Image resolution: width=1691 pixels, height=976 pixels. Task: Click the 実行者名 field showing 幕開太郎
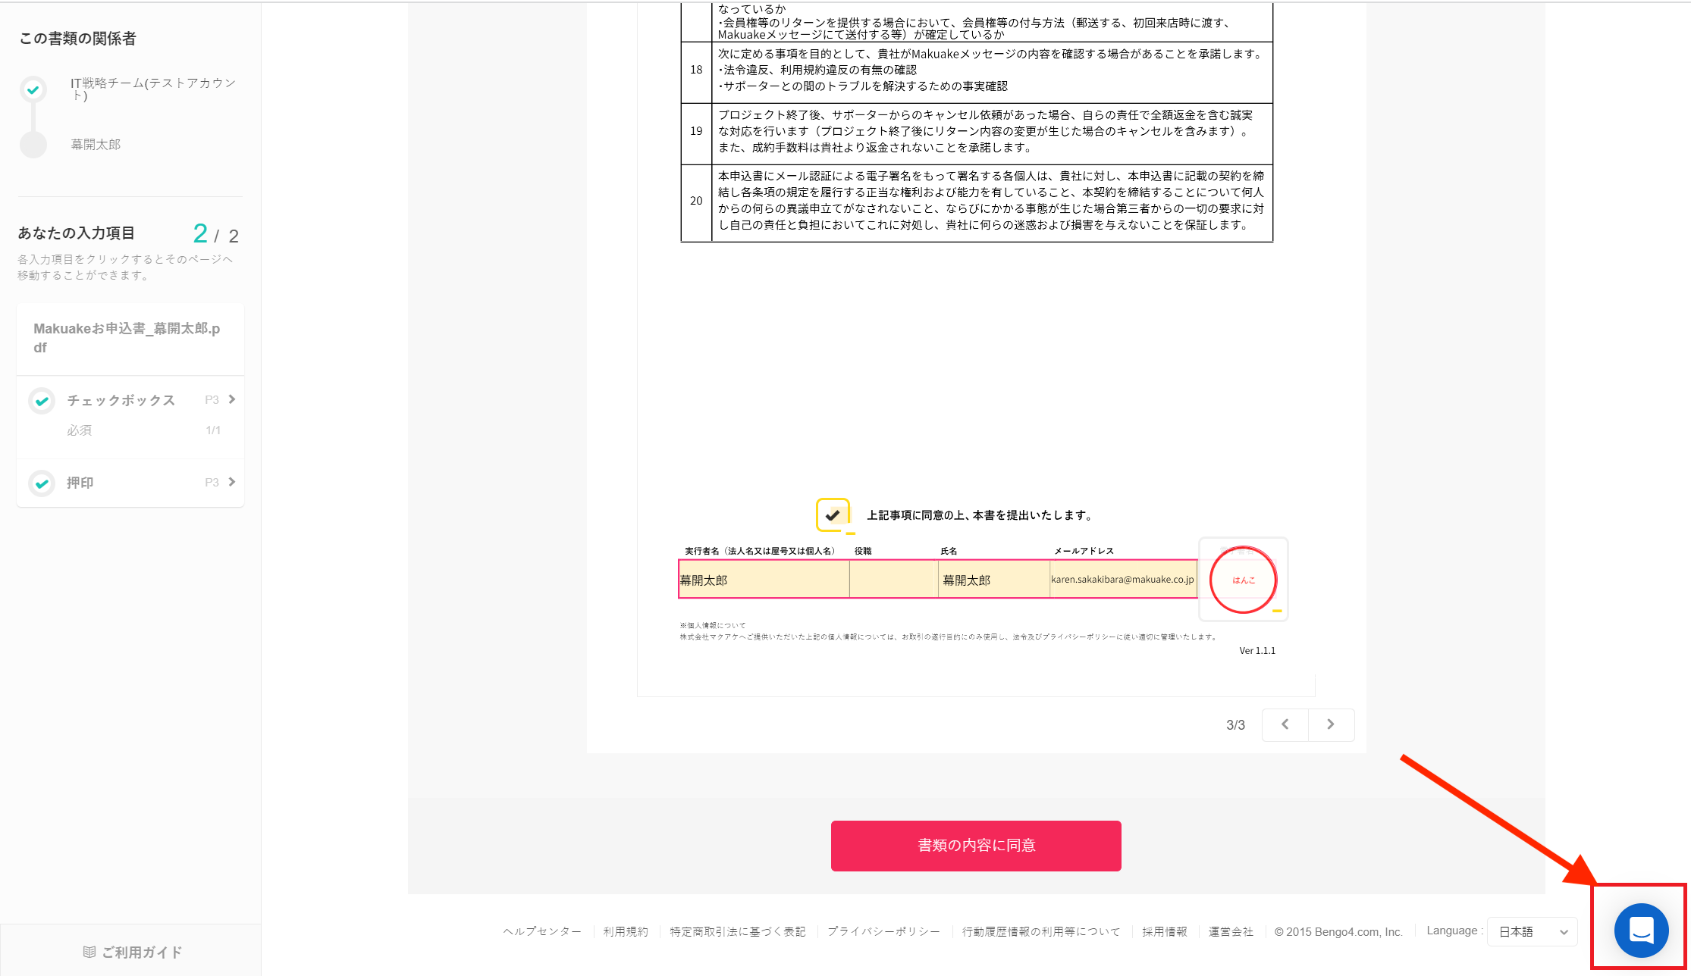[x=764, y=580]
